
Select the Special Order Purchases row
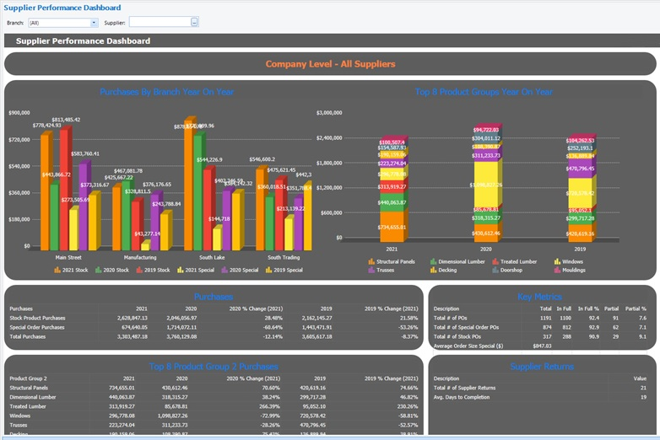[x=214, y=327]
